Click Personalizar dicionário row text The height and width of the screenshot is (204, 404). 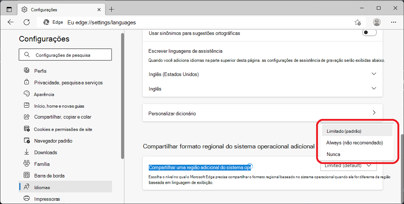(x=172, y=113)
